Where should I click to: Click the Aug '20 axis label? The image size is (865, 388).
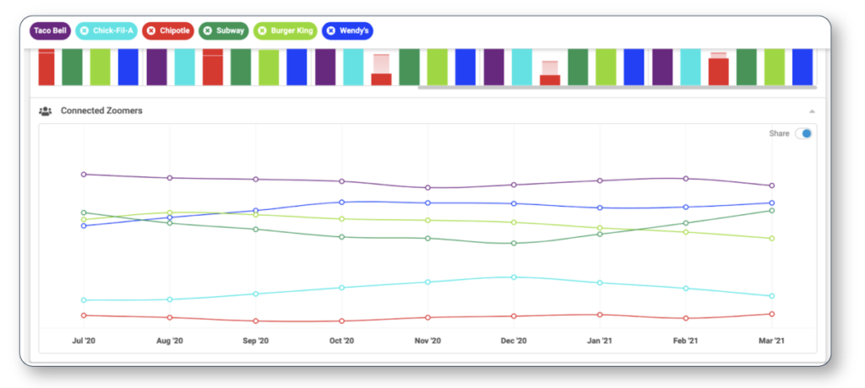[x=170, y=341]
